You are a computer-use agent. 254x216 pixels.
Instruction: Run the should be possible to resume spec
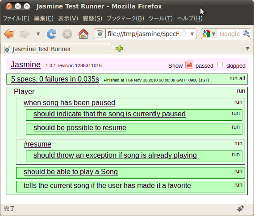[236, 127]
